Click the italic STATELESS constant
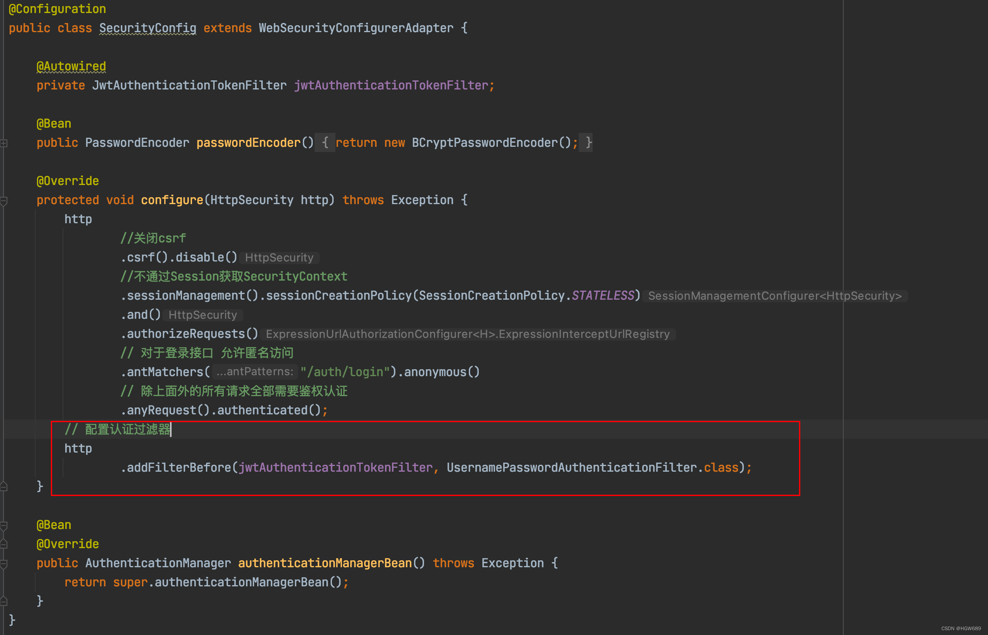 coord(603,295)
